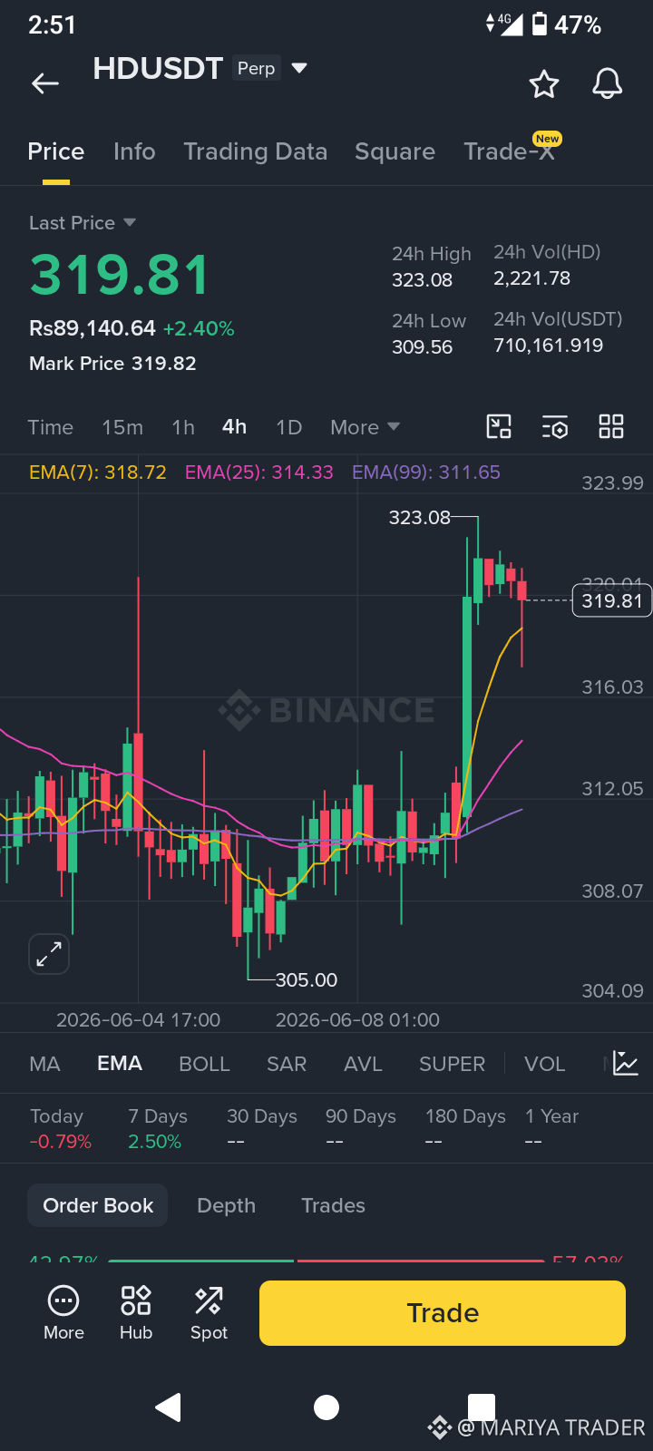Tap the 24h Vol(USDT) value 710,161.919
Viewport: 653px width, 1451px height.
pos(548,346)
